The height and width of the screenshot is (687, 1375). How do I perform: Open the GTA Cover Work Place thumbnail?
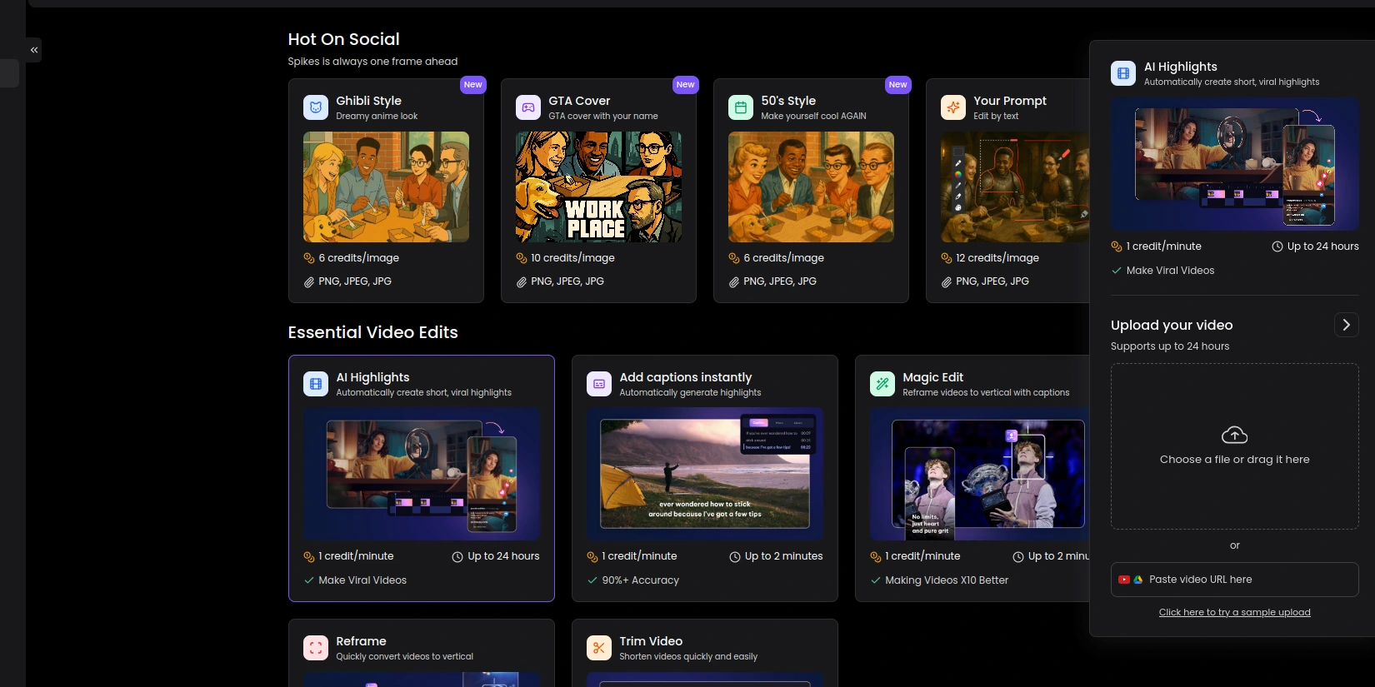(598, 187)
